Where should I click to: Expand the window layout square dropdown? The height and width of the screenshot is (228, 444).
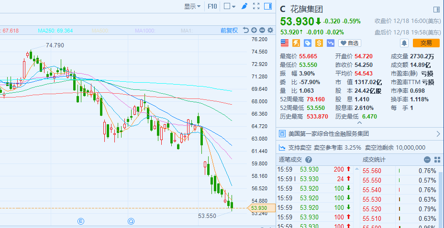point(229,6)
